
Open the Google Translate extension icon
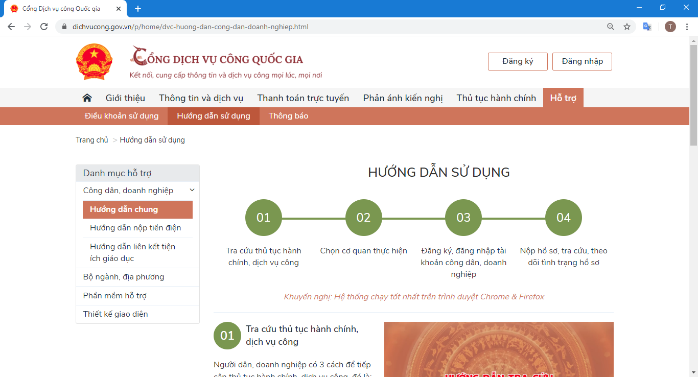tap(647, 27)
